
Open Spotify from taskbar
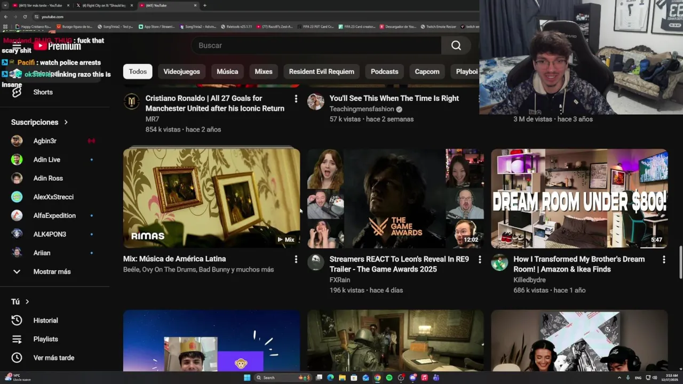pos(389,378)
